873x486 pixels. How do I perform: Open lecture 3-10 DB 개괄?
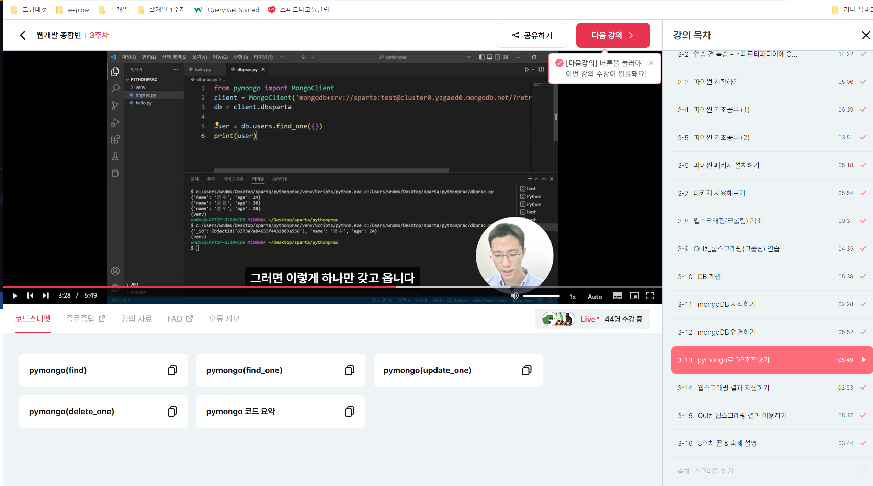pos(772,277)
